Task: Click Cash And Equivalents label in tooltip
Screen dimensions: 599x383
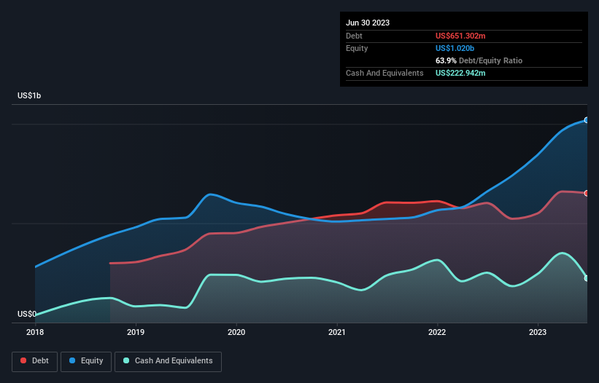Action: (384, 73)
